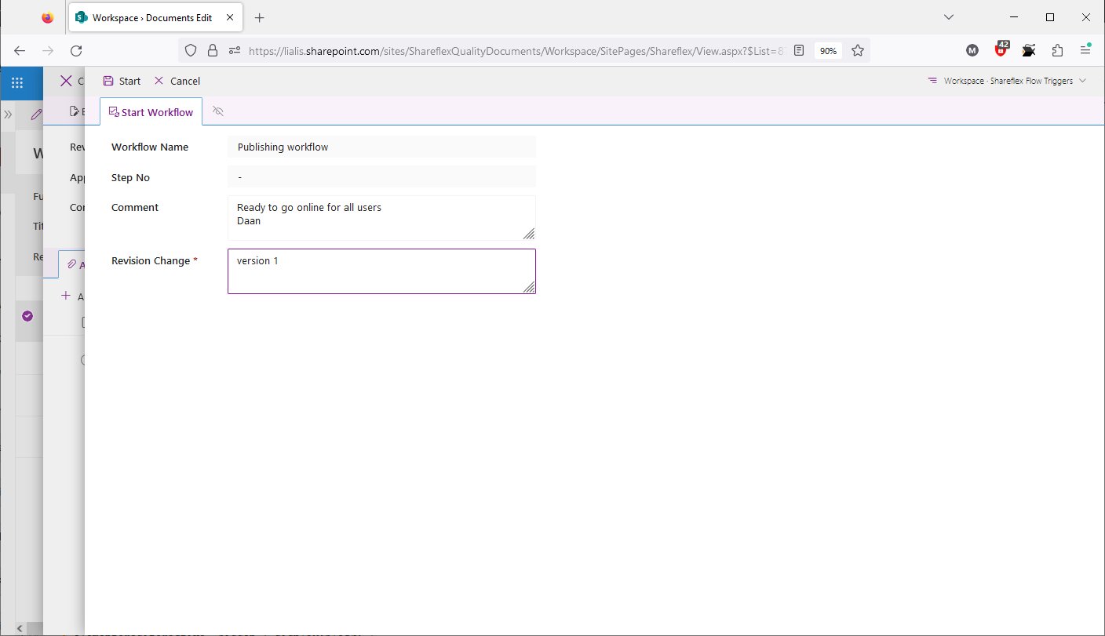Open the SharePoint app launcher grid
This screenshot has width=1105, height=636.
coord(17,81)
